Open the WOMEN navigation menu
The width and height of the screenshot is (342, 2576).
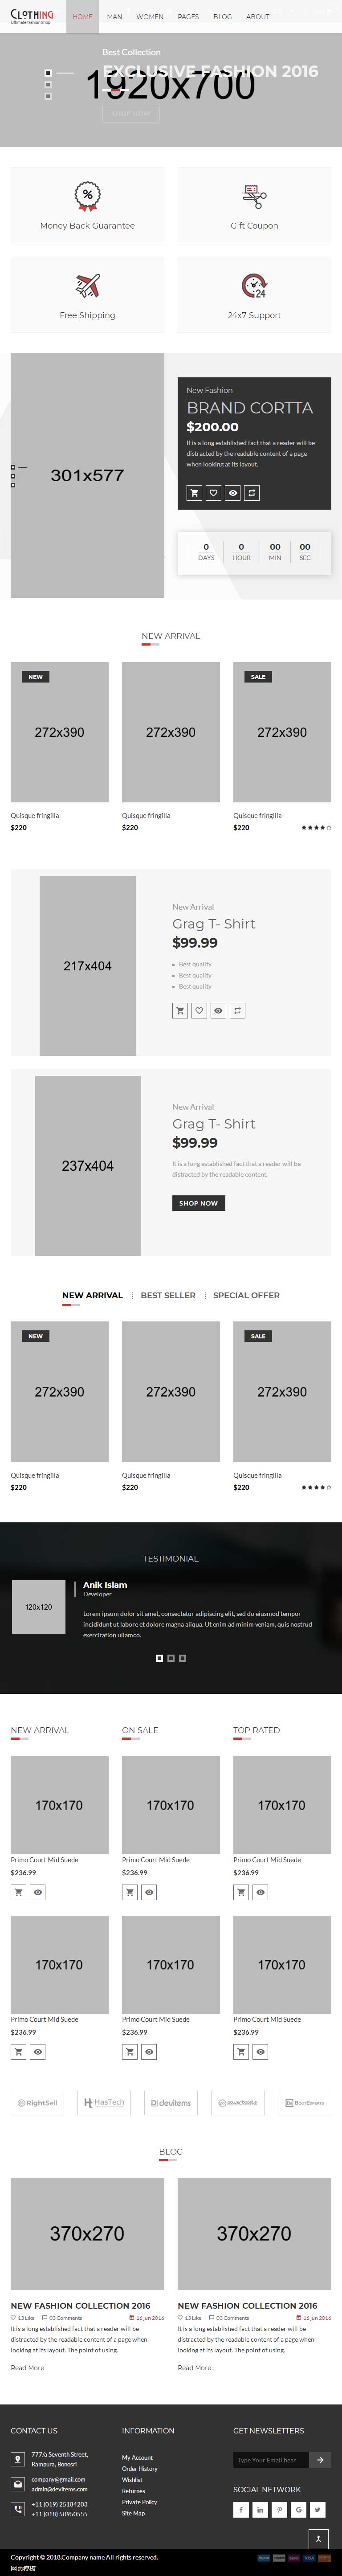pos(150,17)
